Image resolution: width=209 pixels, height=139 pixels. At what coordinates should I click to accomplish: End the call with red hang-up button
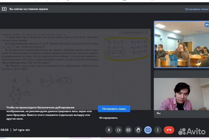pos(169,130)
